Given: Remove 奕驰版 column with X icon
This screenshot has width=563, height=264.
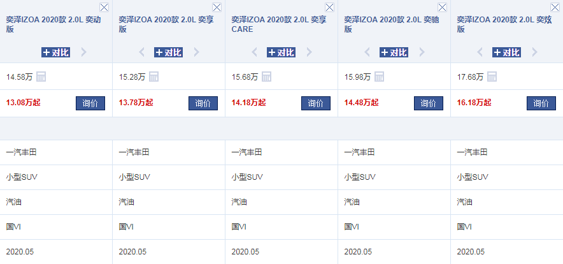Looking at the screenshot, I should click(x=443, y=7).
